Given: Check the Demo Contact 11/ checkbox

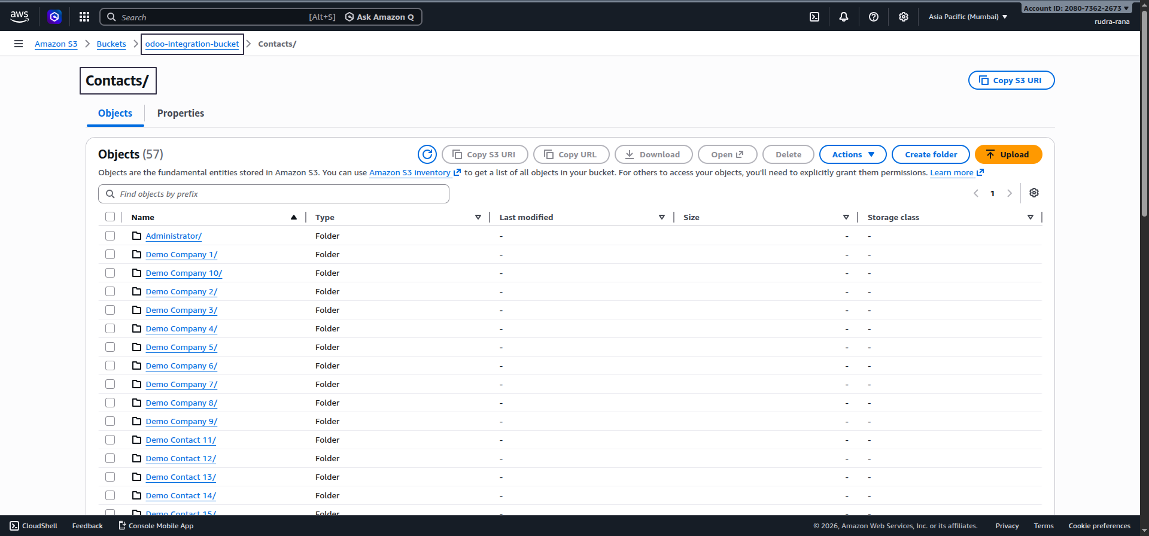Looking at the screenshot, I should [x=110, y=440].
